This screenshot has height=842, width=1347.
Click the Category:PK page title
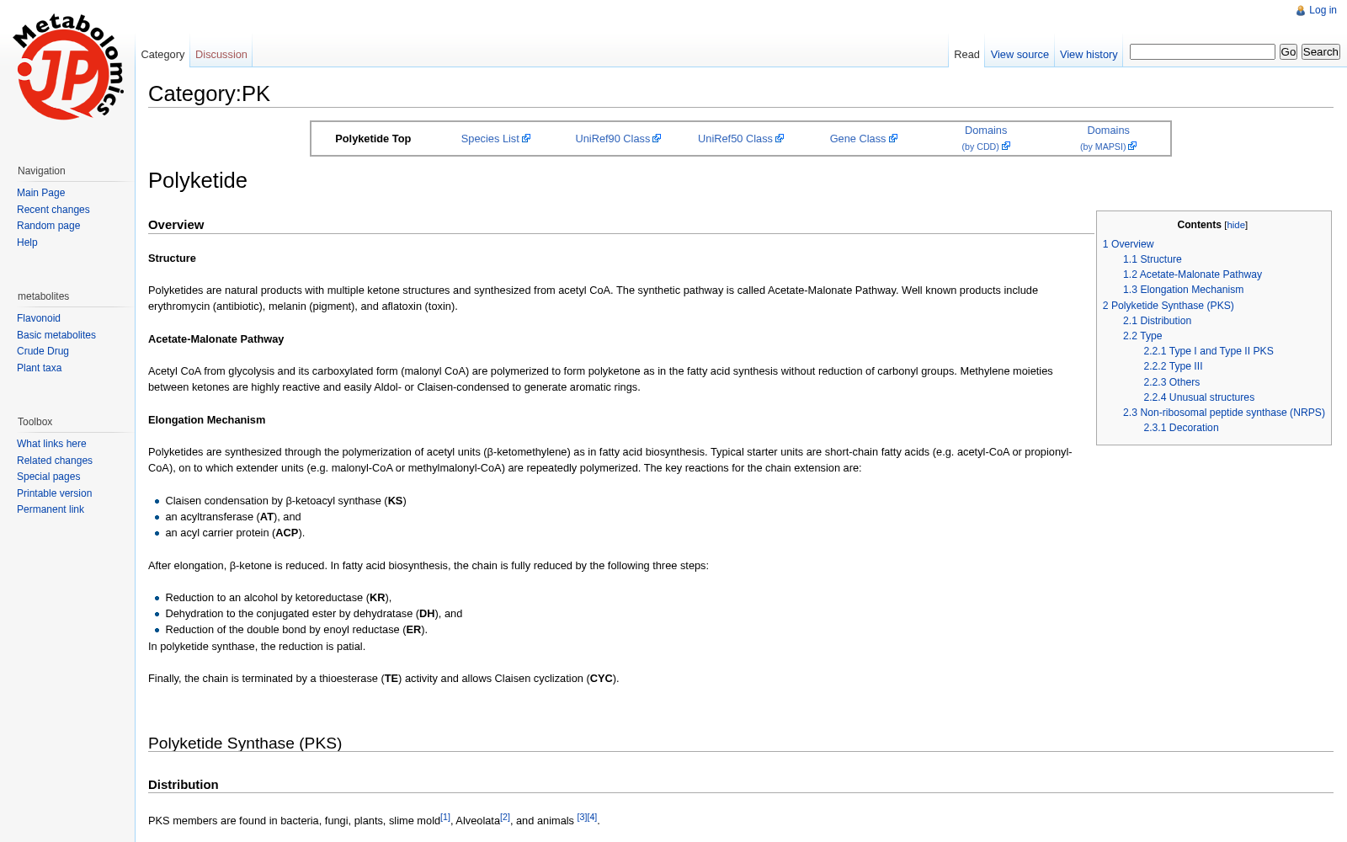(x=209, y=93)
